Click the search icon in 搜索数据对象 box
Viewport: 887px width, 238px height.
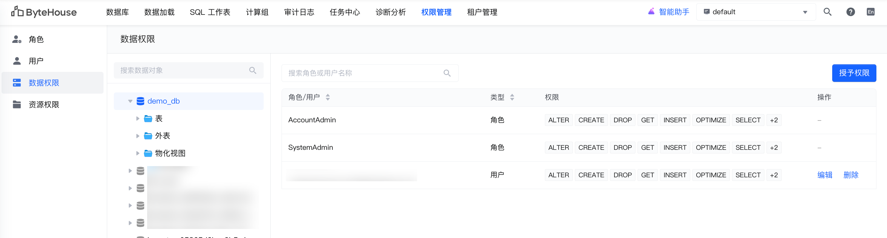tap(253, 70)
